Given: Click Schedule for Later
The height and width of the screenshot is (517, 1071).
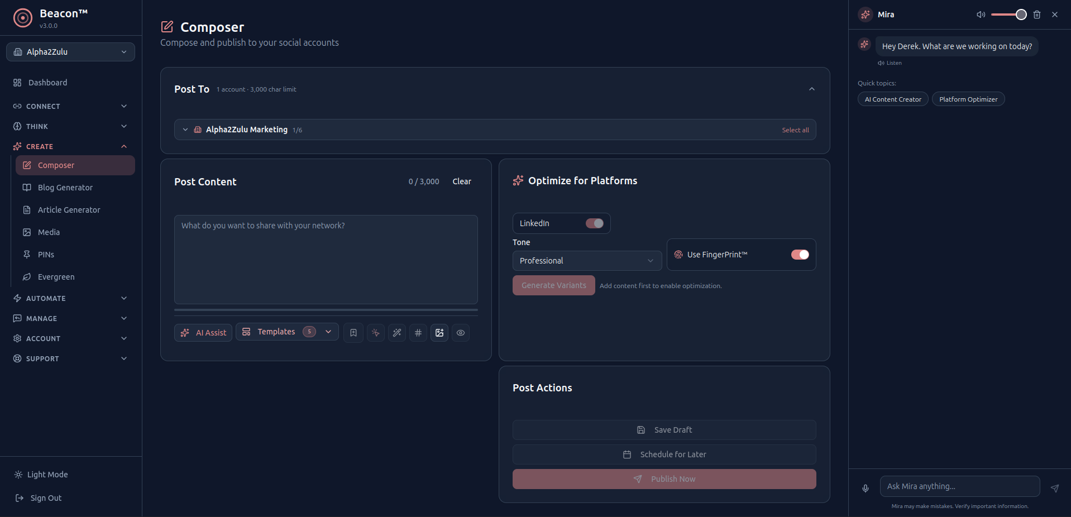Looking at the screenshot, I should [664, 454].
